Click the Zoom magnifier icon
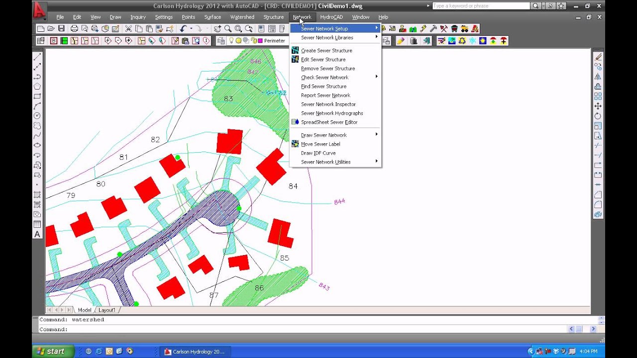 pyautogui.click(x=228, y=29)
